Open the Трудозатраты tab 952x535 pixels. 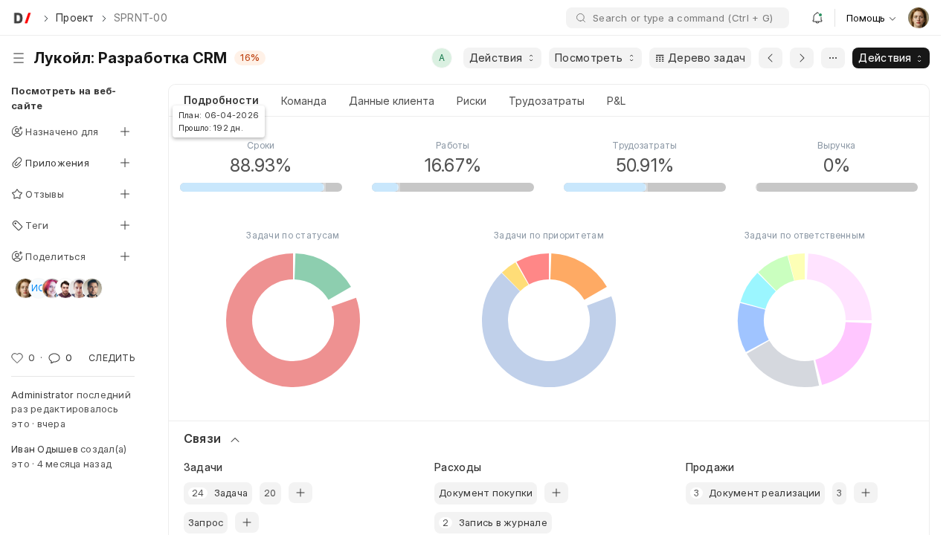coord(547,101)
